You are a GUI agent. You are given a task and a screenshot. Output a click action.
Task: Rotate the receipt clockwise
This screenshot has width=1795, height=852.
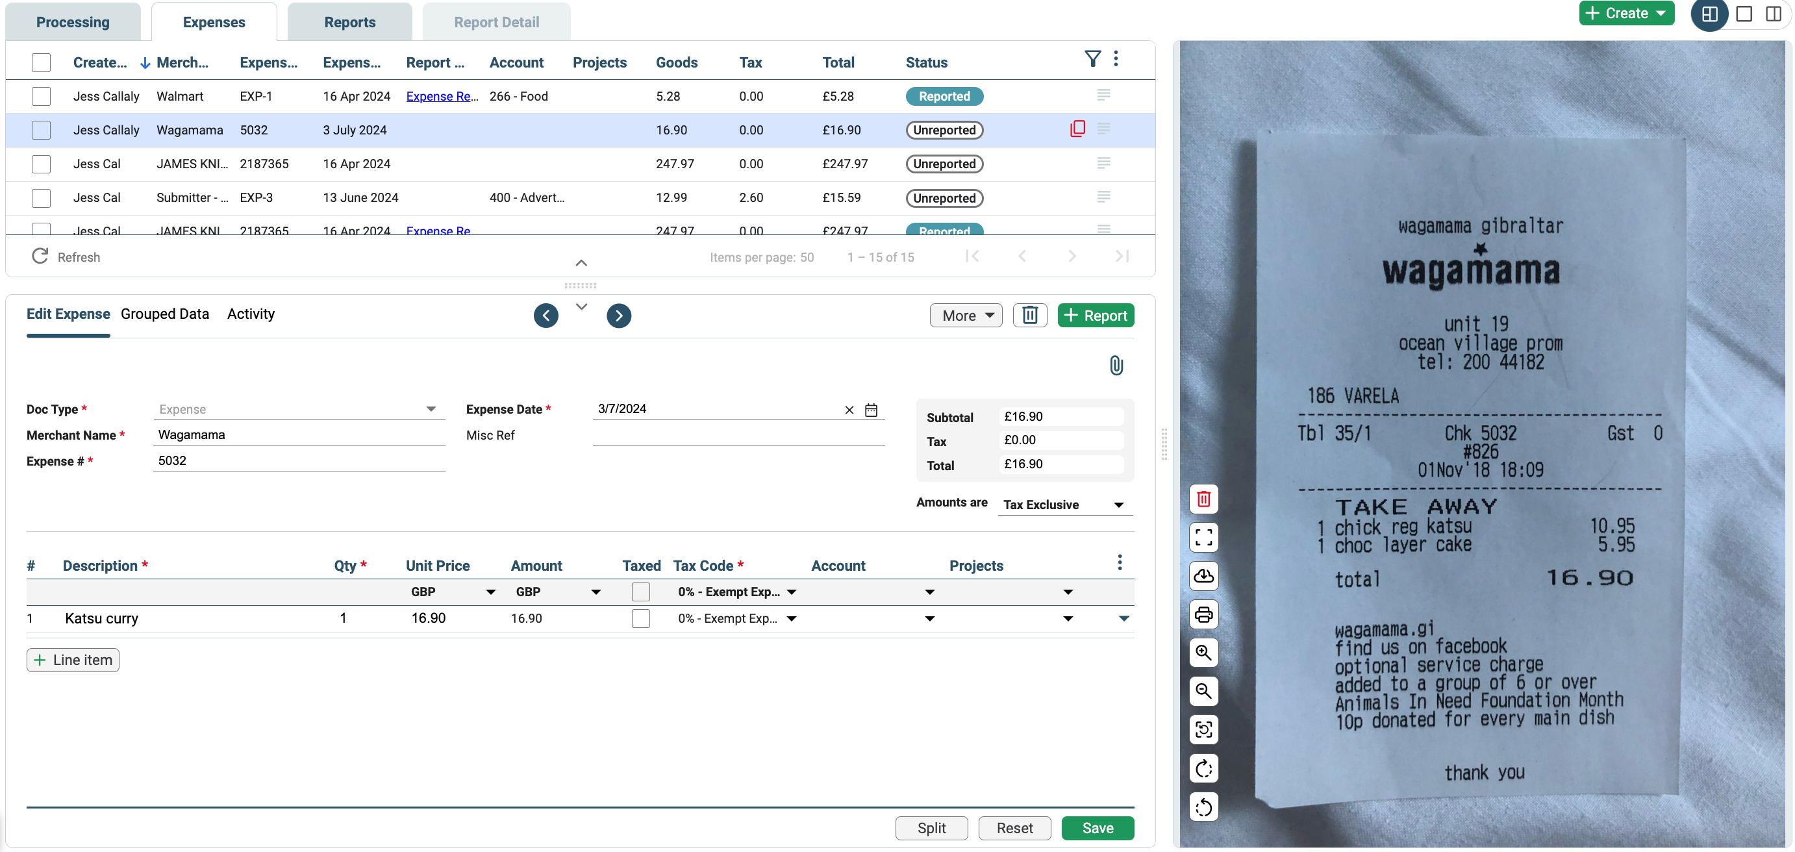pyautogui.click(x=1203, y=769)
